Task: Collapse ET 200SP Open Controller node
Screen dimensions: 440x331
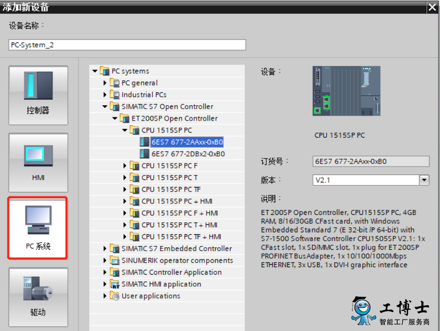Action: [x=115, y=118]
